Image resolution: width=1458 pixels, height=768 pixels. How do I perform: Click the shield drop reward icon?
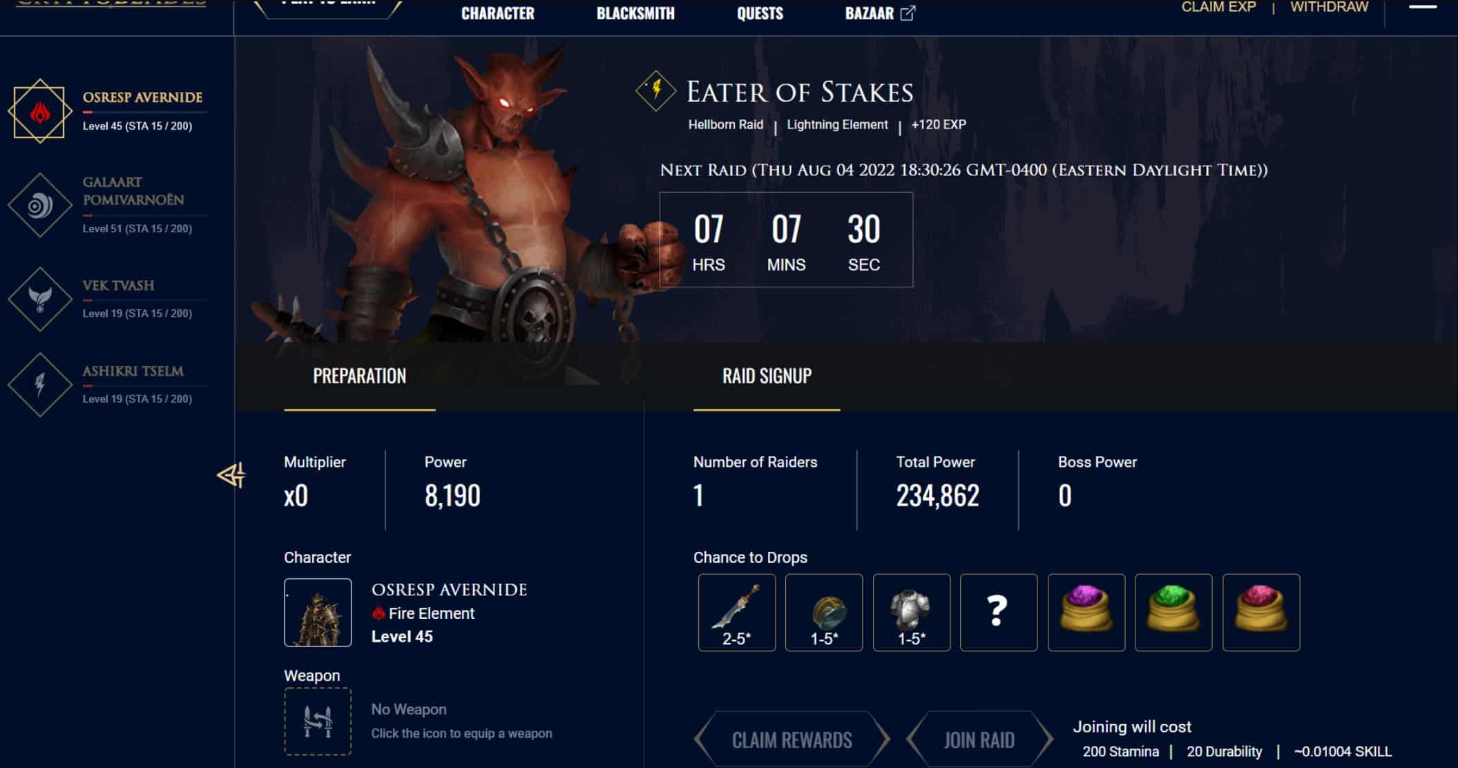pyautogui.click(x=824, y=613)
